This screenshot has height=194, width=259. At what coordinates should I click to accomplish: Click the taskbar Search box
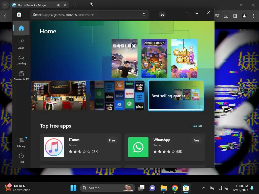point(107,188)
